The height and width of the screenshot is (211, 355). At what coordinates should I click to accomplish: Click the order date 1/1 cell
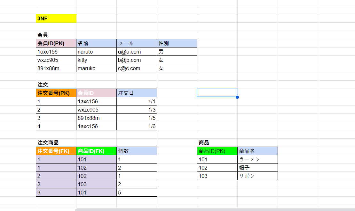[x=137, y=101]
